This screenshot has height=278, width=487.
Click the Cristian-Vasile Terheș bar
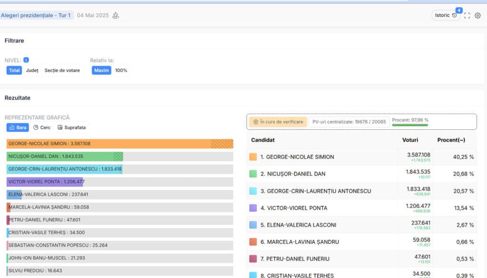click(8, 233)
